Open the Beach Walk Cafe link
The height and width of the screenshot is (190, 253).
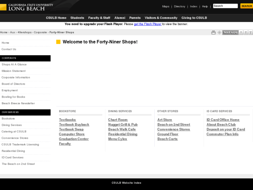pos(122,129)
